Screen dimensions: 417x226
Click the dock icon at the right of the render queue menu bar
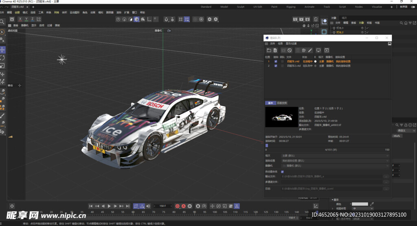coord(389,44)
